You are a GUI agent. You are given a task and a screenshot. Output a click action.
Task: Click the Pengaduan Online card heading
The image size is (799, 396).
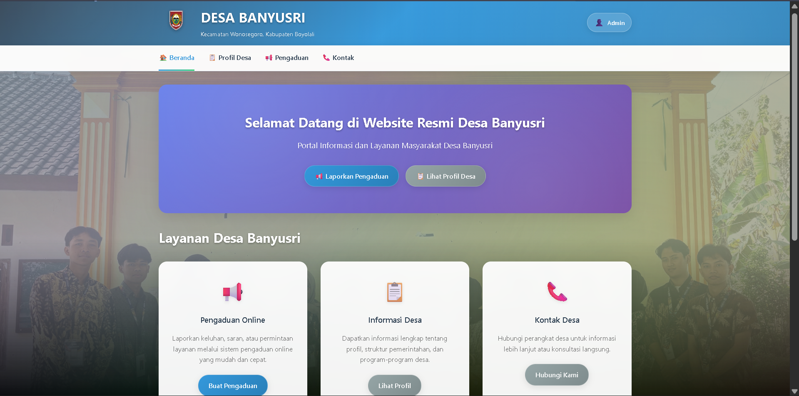(233, 320)
